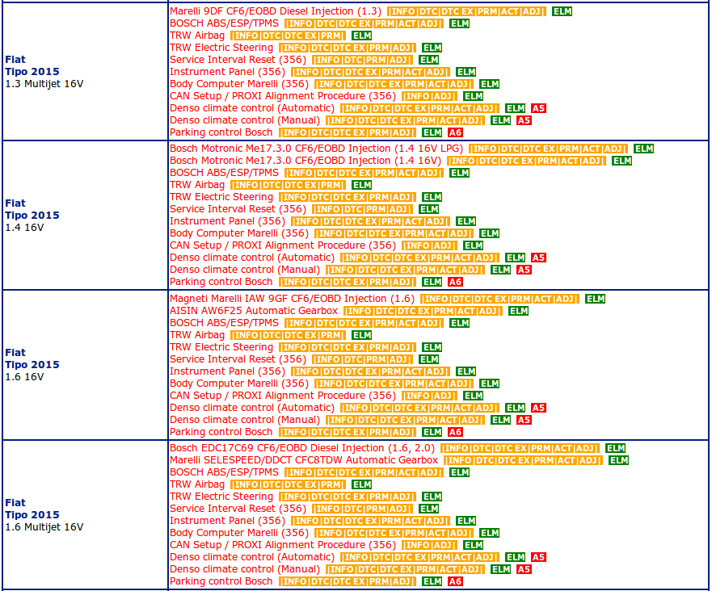Open Instrument Panel (356) in 1.6 16V section
This screenshot has width=712, height=591.
227,371
